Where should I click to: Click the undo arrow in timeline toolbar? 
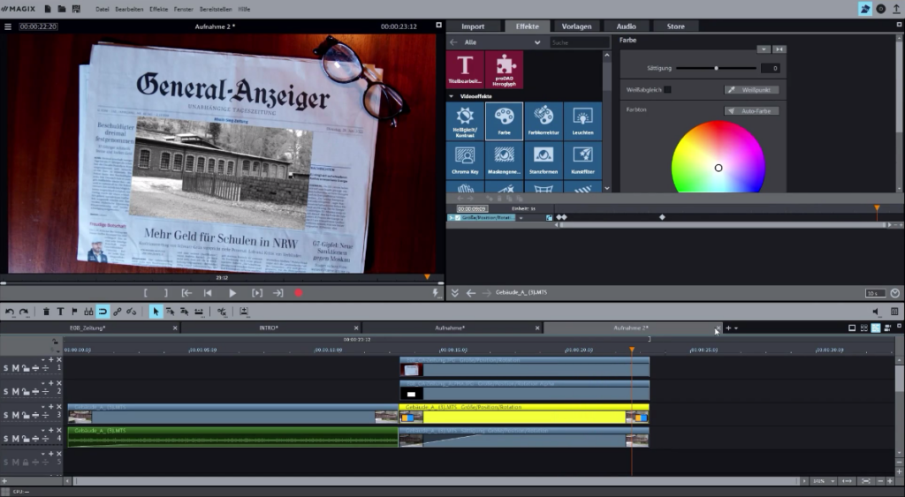pyautogui.click(x=10, y=312)
